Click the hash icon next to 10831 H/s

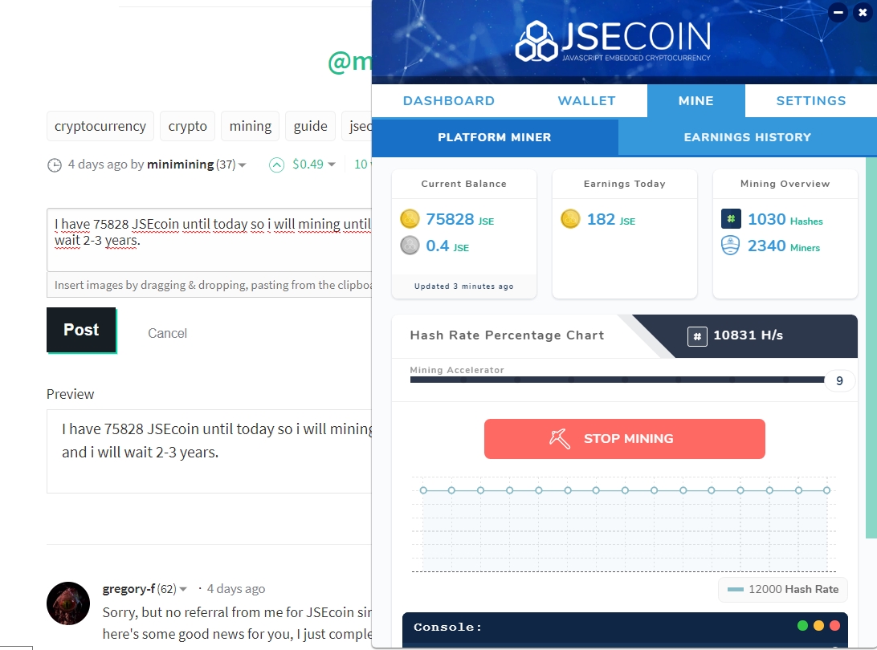(697, 336)
